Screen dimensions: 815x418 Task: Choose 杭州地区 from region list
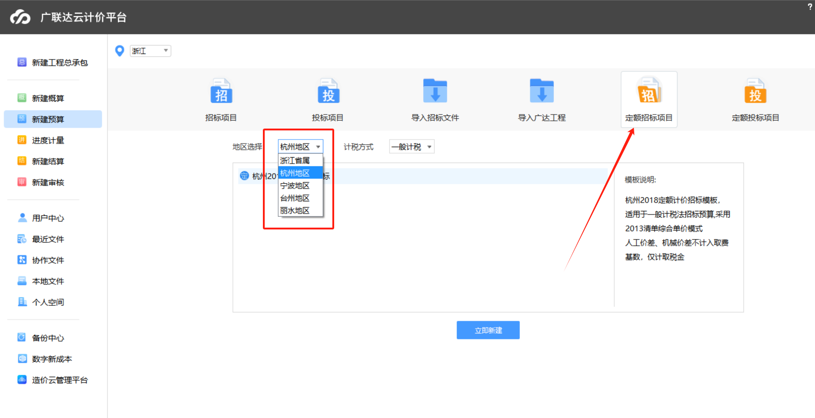click(301, 173)
